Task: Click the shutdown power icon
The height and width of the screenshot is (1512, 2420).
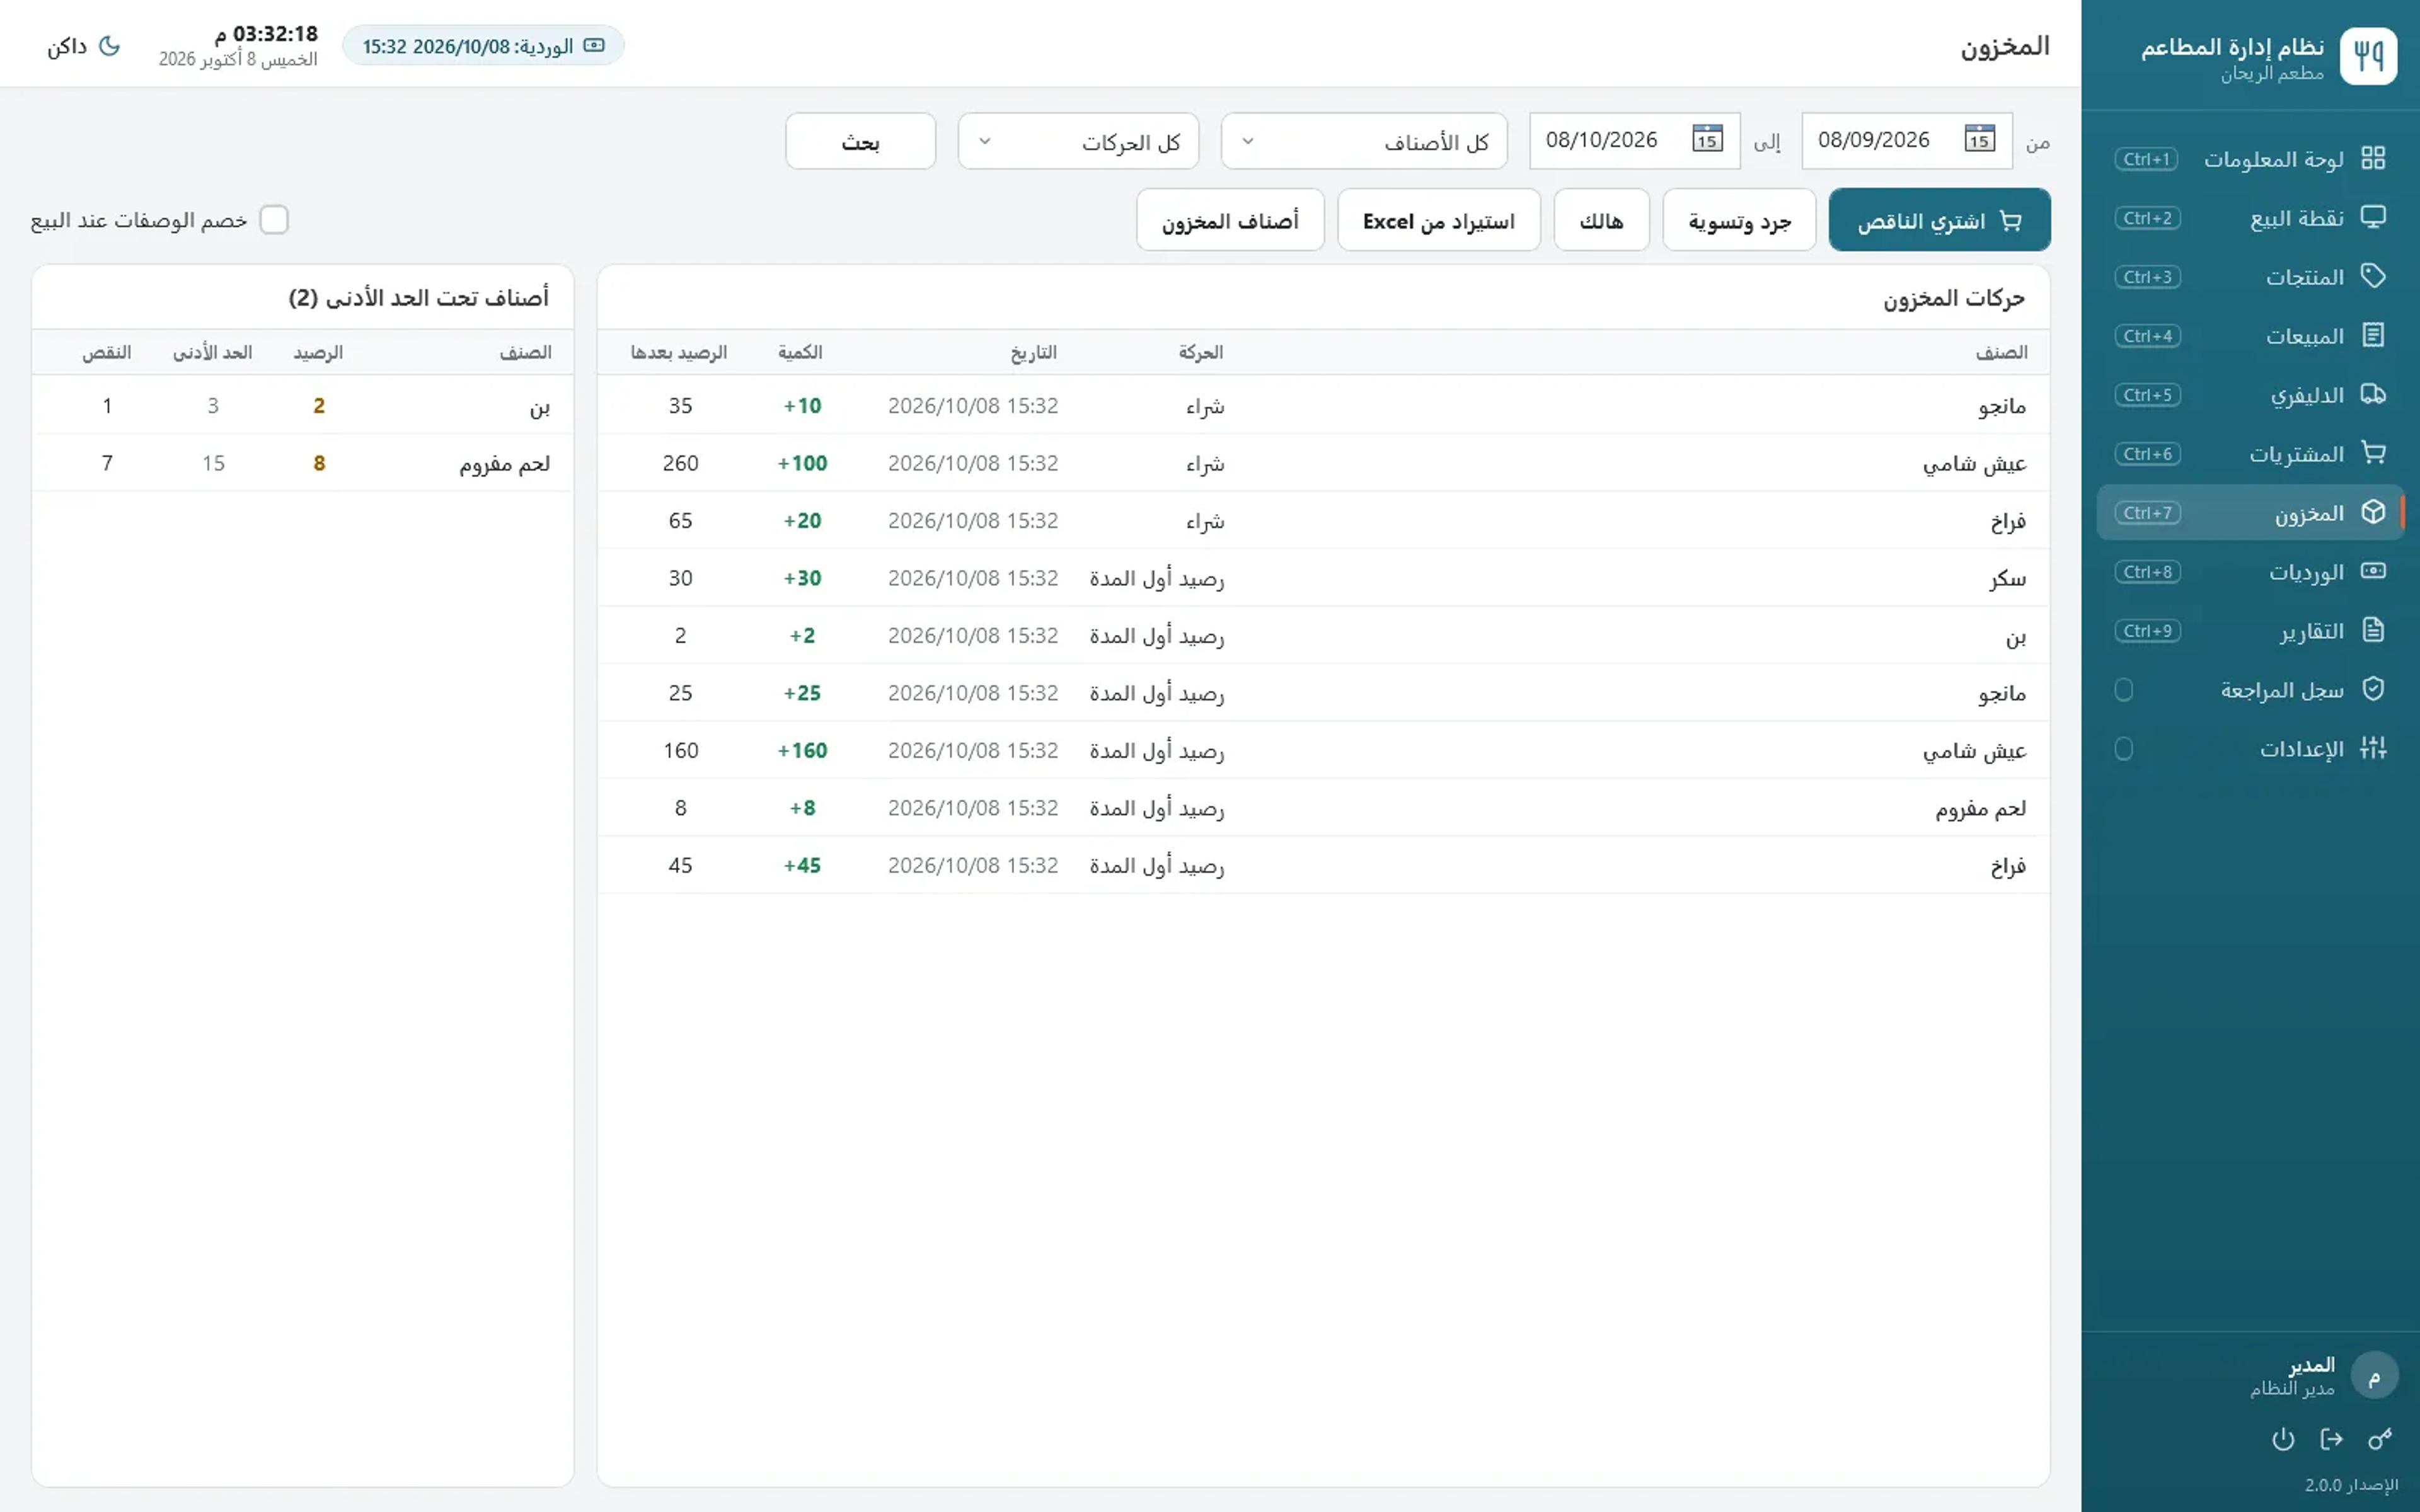Action: (2283, 1439)
